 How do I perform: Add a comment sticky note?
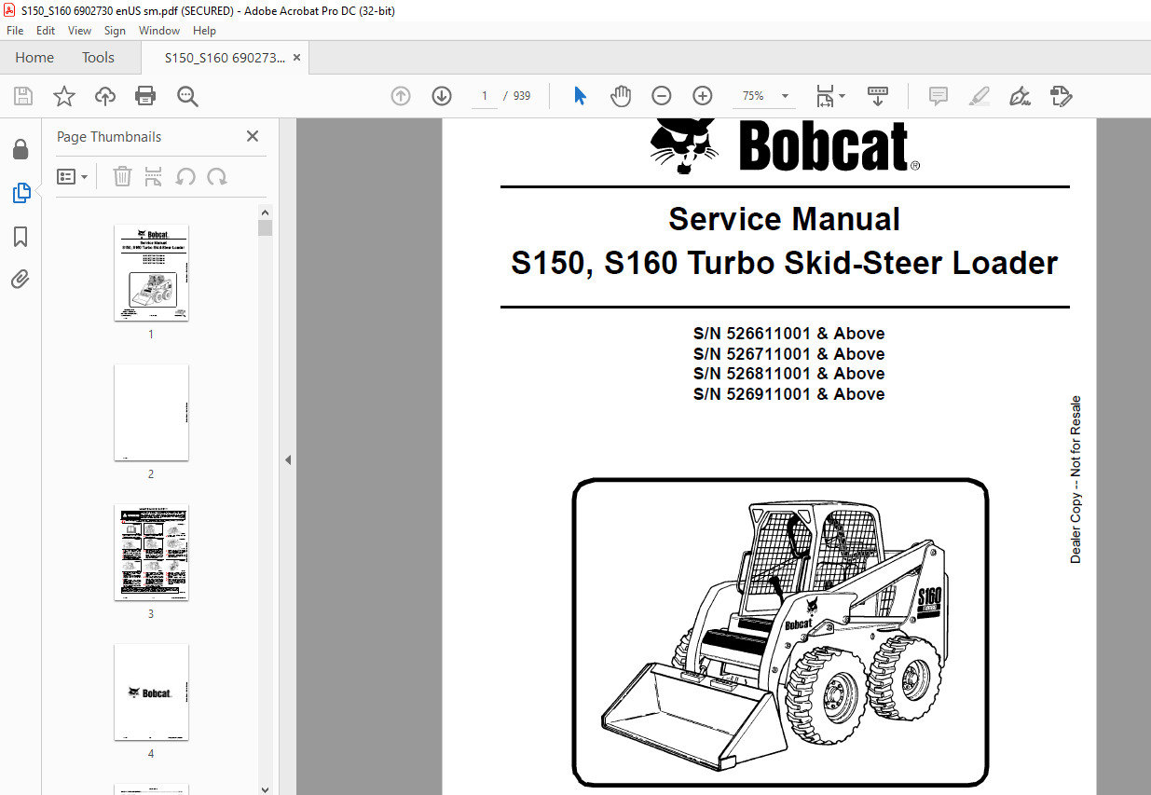pos(939,96)
